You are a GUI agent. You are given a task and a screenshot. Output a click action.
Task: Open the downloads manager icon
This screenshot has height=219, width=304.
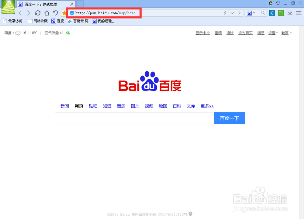point(290,13)
